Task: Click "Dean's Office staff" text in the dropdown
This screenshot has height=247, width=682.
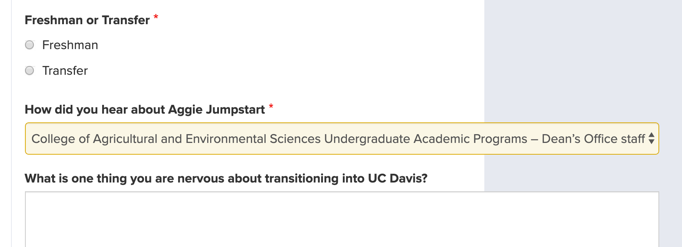Action: (593, 139)
